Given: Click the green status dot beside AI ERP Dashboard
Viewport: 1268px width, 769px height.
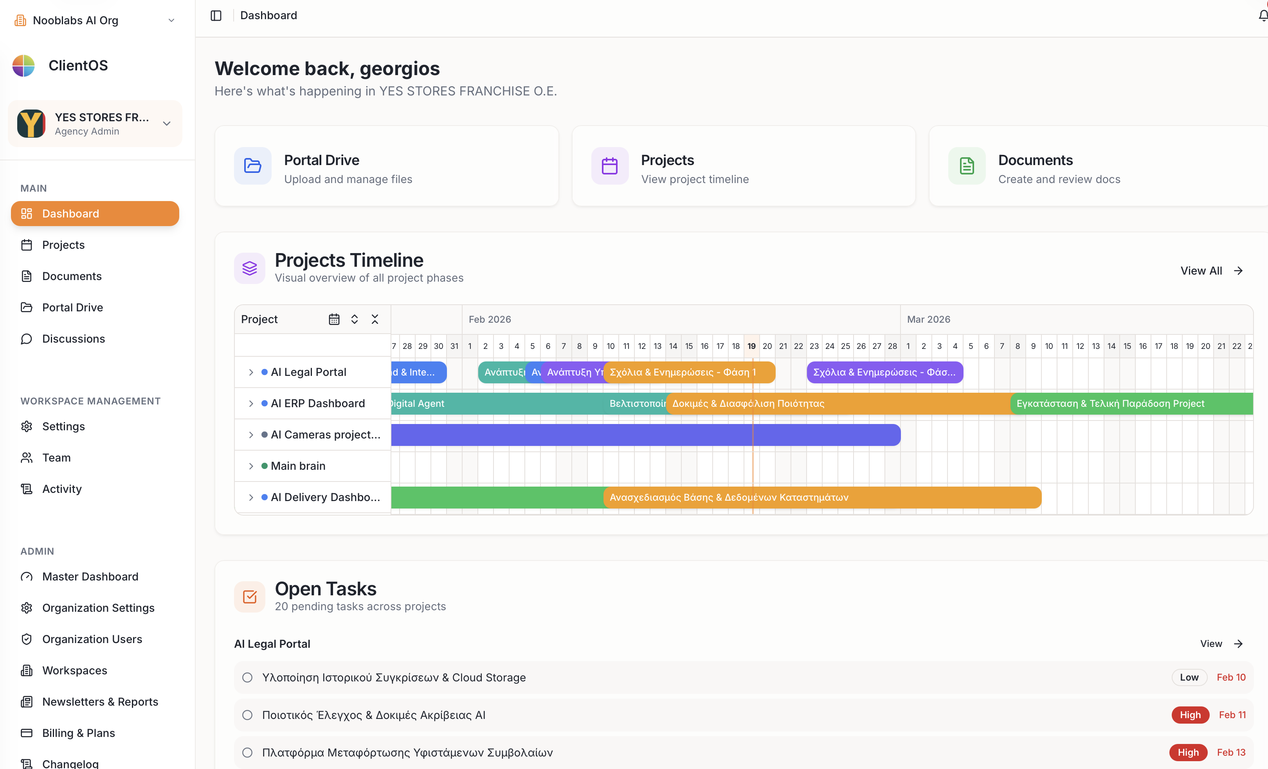Looking at the screenshot, I should (264, 403).
